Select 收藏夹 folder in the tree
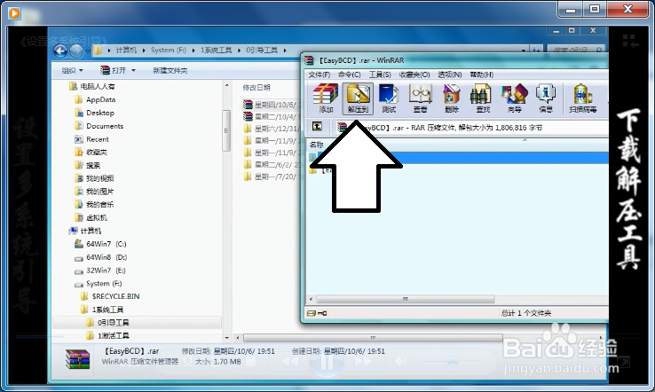This screenshot has height=392, width=655. 97,153
